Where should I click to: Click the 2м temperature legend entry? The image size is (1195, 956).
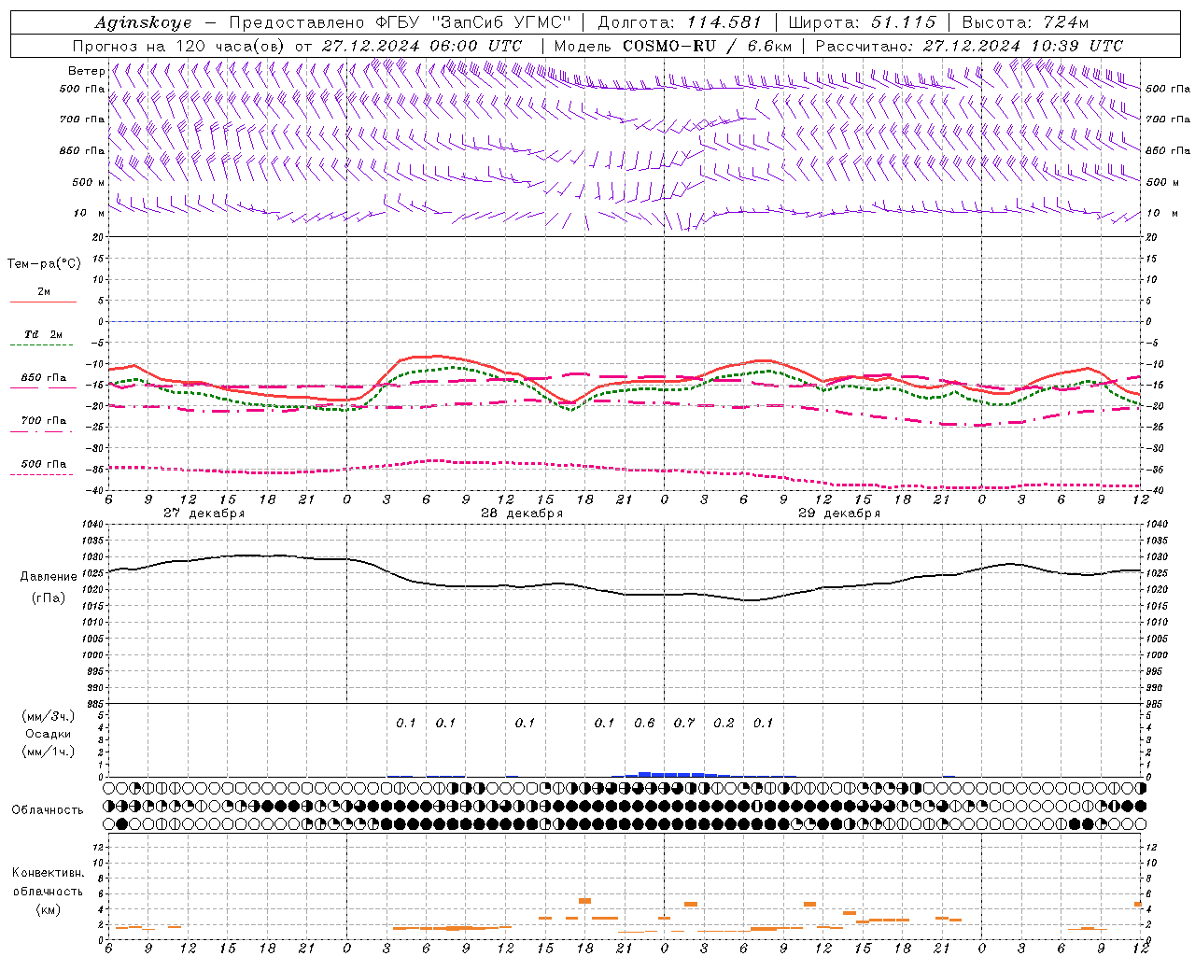click(44, 292)
